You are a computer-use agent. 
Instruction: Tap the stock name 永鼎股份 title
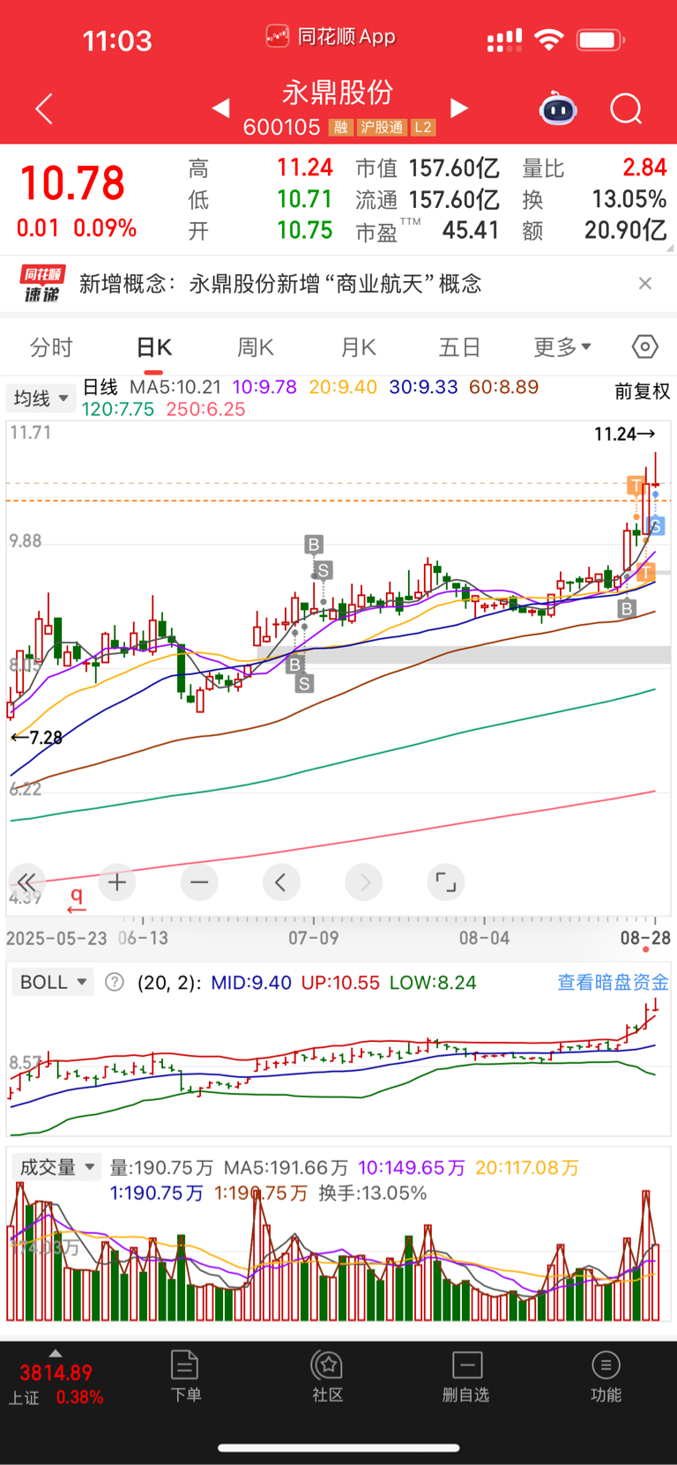pos(338,93)
